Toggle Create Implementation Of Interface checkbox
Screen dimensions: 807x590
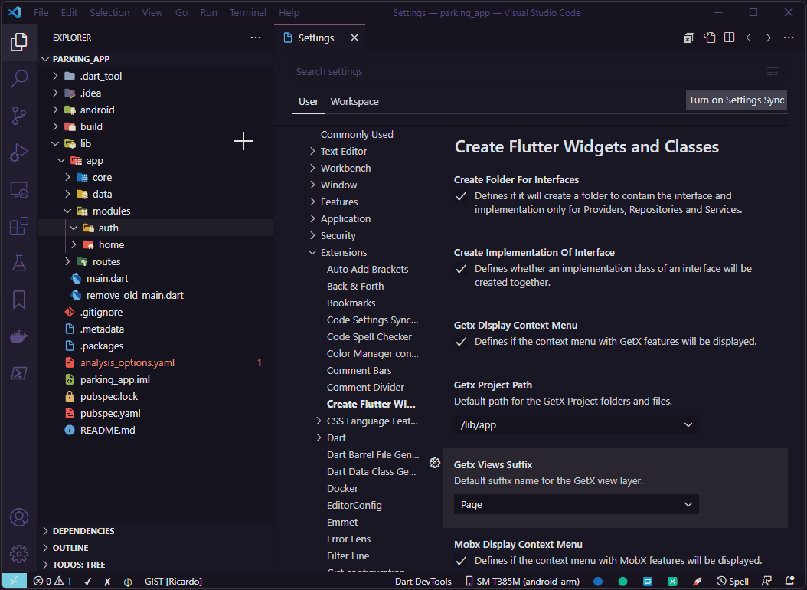[461, 269]
